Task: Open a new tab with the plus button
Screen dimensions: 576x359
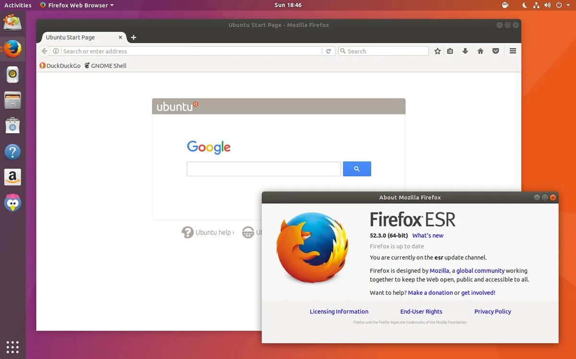Action: point(133,37)
